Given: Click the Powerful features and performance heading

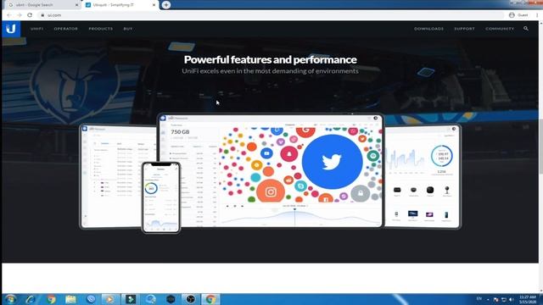Looking at the screenshot, I should tap(270, 59).
